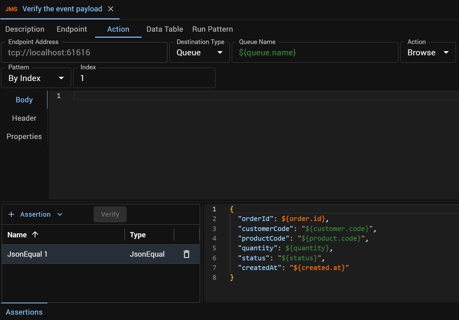
Task: Open the Pattern By Index dropdown
Action: click(36, 78)
